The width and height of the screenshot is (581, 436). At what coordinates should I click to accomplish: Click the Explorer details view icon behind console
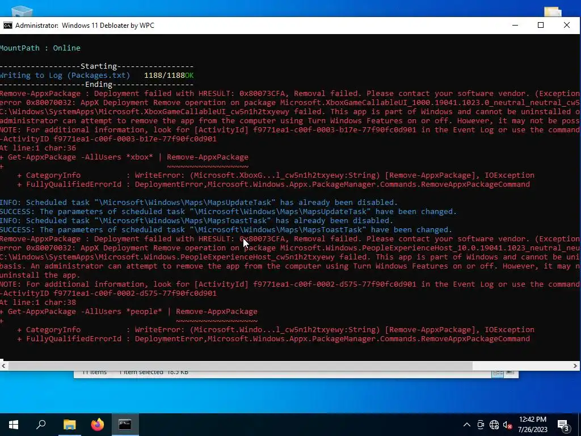498,374
